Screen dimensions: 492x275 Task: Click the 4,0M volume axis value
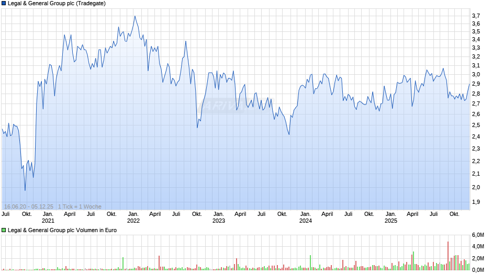478,246
